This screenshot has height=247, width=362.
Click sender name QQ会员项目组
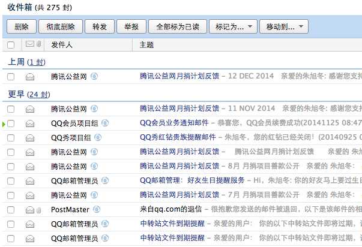pos(74,123)
